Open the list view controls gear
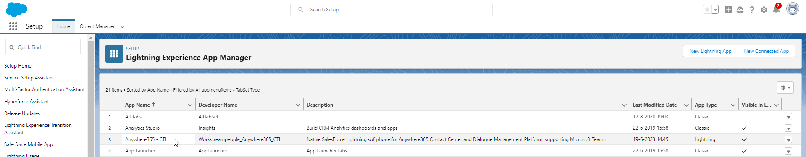The image size is (806, 157). pos(785,88)
